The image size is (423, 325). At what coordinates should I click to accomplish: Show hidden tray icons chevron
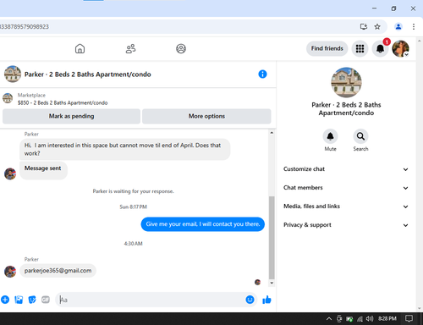[329, 319]
